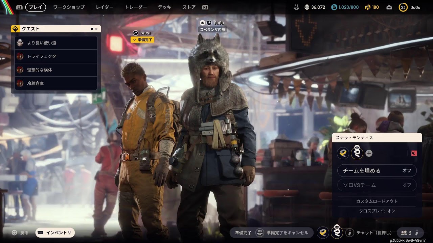Go to the トレーダー tab
Image resolution: width=433 pixels, height=243 pixels.
pyautogui.click(x=136, y=7)
